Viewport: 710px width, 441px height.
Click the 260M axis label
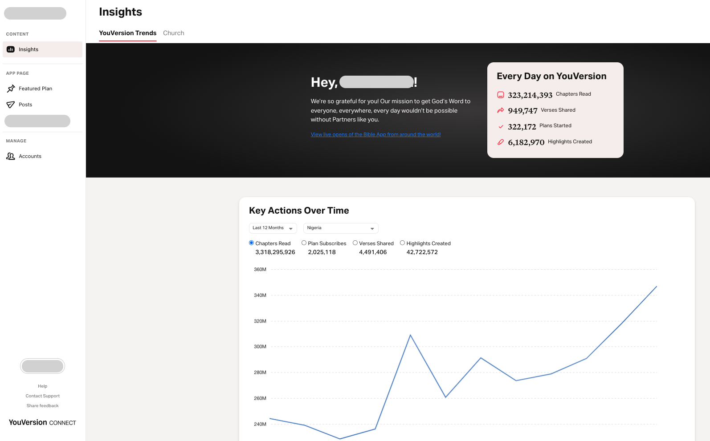pos(260,398)
